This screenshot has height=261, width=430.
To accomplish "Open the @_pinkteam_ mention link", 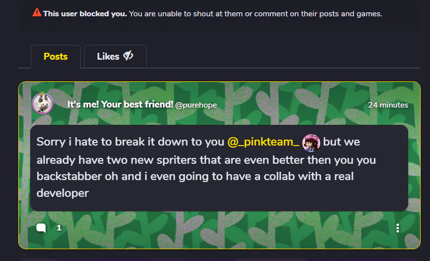I will click(263, 142).
